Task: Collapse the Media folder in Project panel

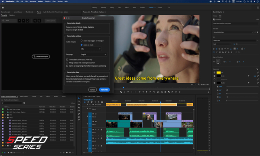Action: coord(6,118)
